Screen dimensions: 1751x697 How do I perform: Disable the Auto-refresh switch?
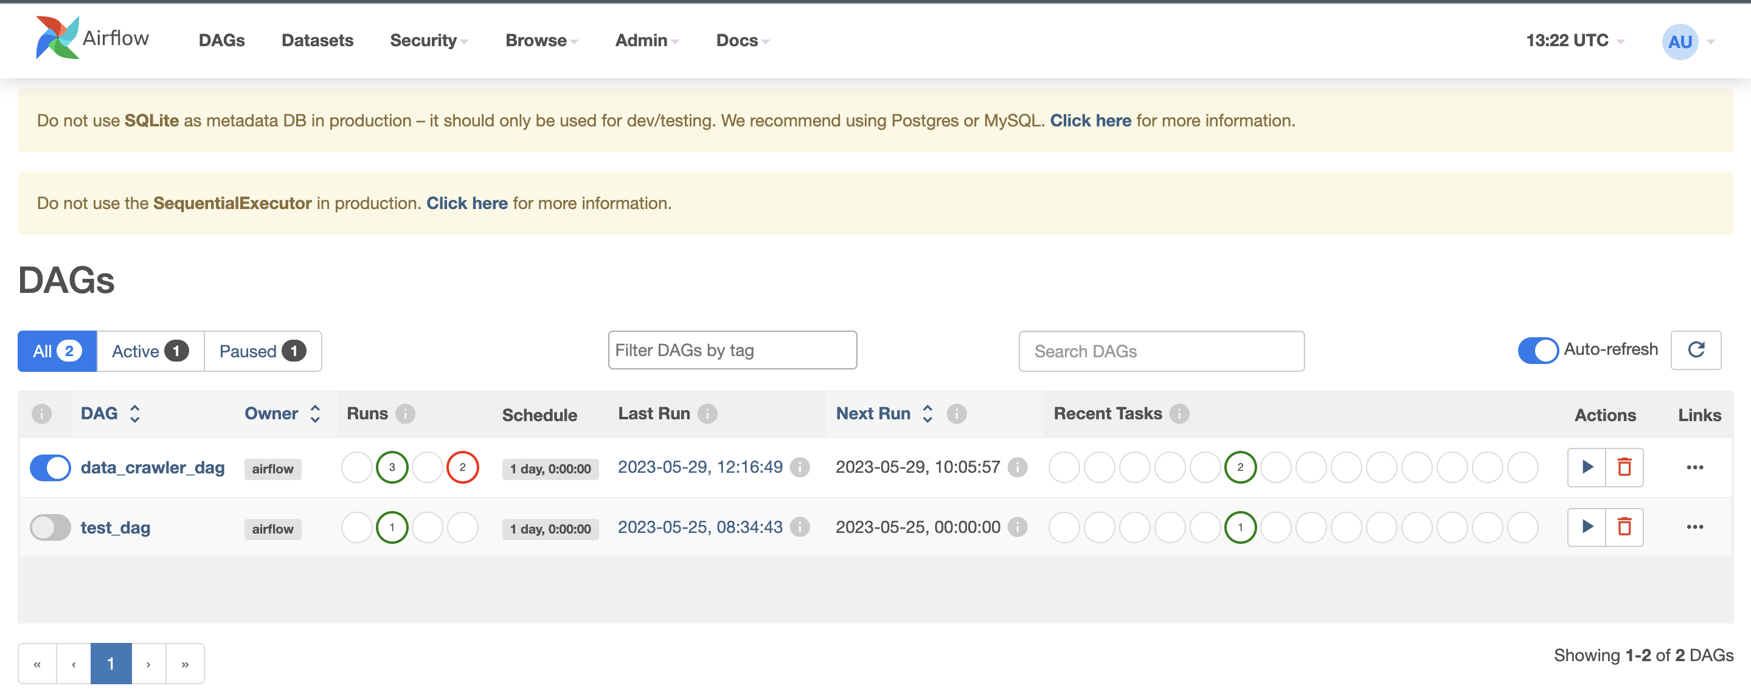(x=1538, y=350)
